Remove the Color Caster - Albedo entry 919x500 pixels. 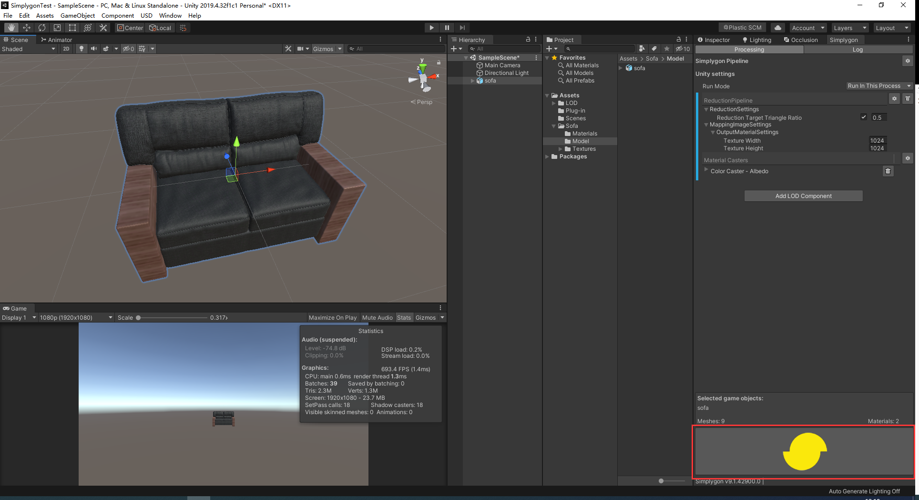pyautogui.click(x=888, y=171)
